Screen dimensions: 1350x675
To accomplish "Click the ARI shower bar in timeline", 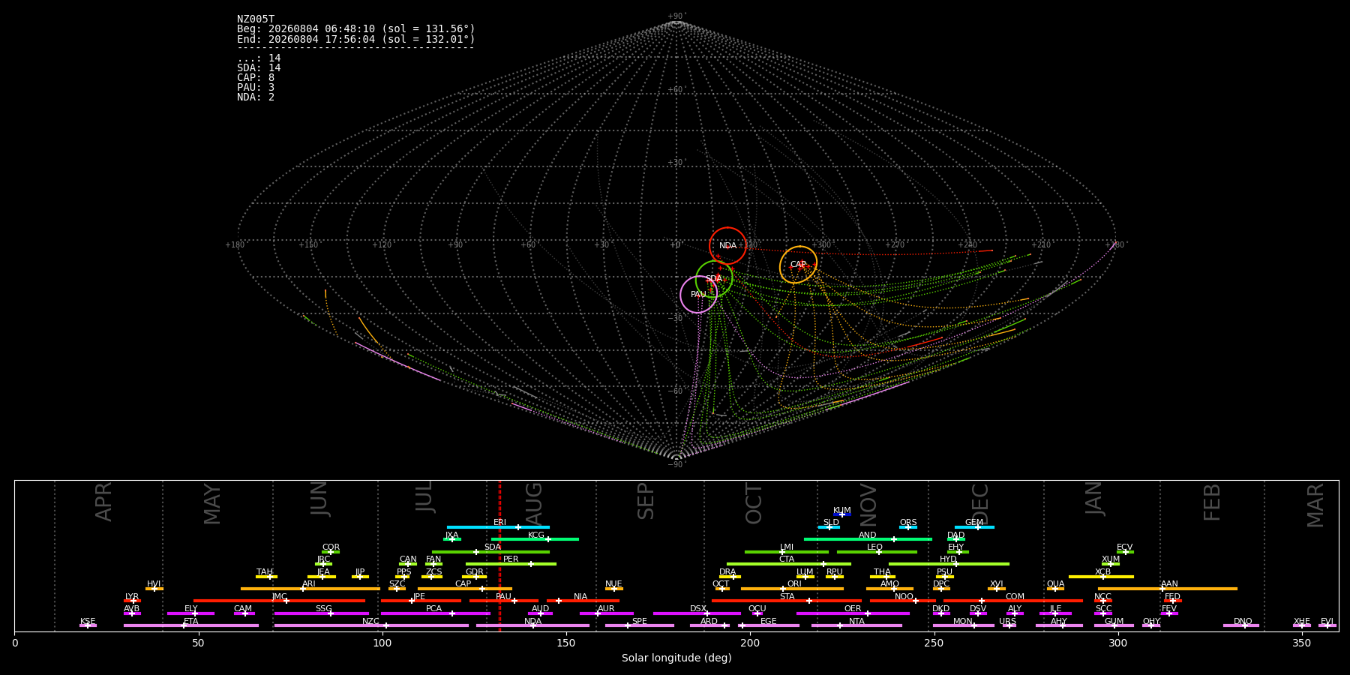I will click(x=310, y=589).
